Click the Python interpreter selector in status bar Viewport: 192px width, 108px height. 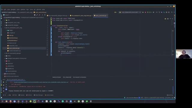pos(154,97)
